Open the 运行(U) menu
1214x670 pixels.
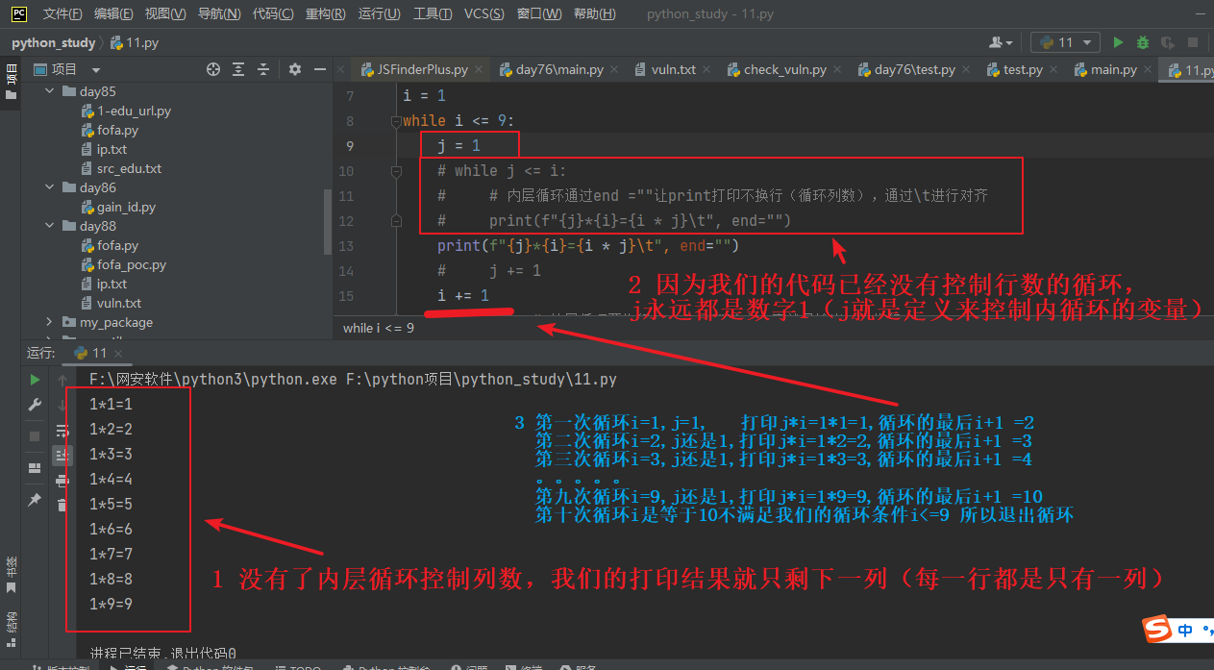379,13
